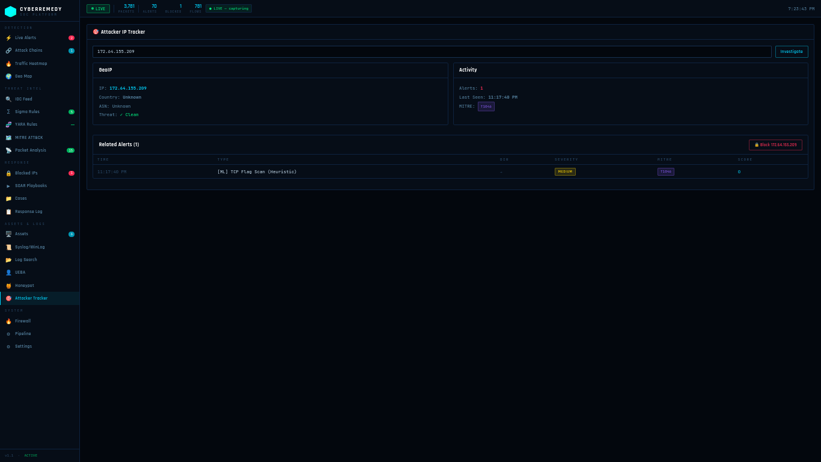Screen dimensions: 821x462
Task: Click the 'Threat: Clean' status
Action: (119, 115)
